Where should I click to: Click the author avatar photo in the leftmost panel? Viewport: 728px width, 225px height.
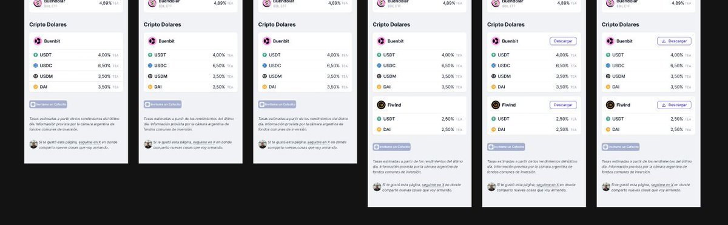[33, 144]
